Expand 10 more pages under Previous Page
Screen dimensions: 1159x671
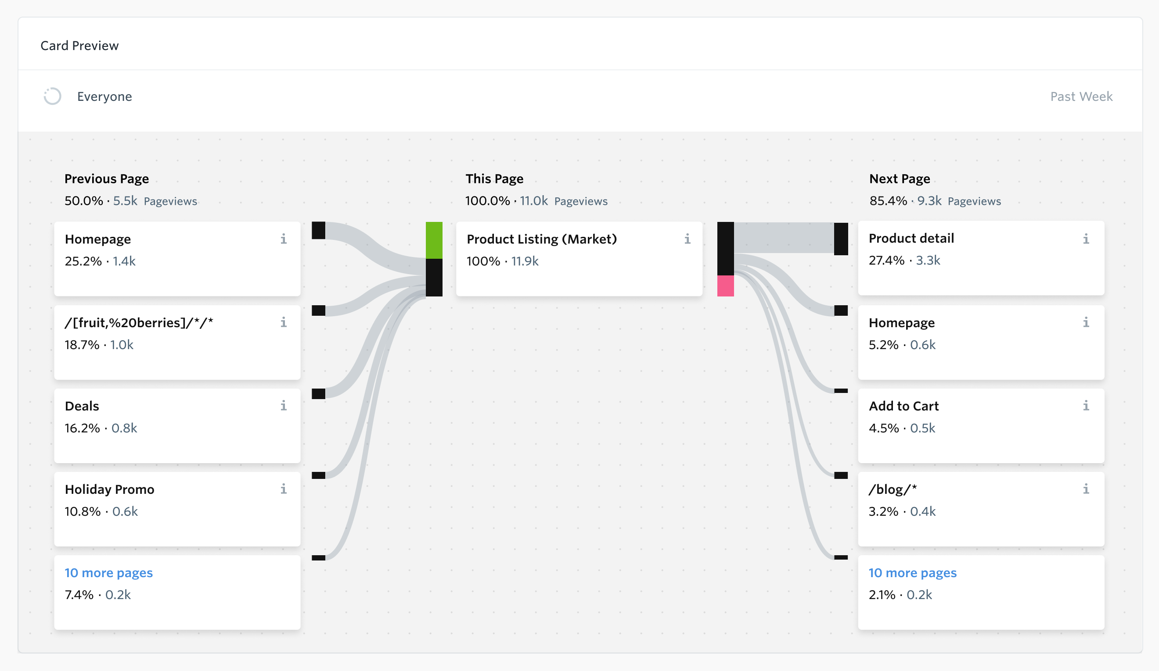[108, 573]
